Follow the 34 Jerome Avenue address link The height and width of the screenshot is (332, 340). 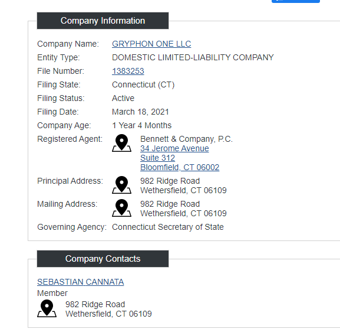(x=174, y=148)
